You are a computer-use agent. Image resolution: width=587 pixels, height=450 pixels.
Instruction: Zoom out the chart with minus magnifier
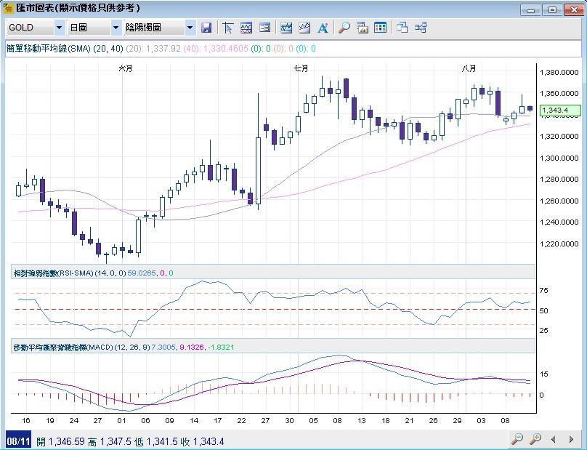[x=517, y=439]
